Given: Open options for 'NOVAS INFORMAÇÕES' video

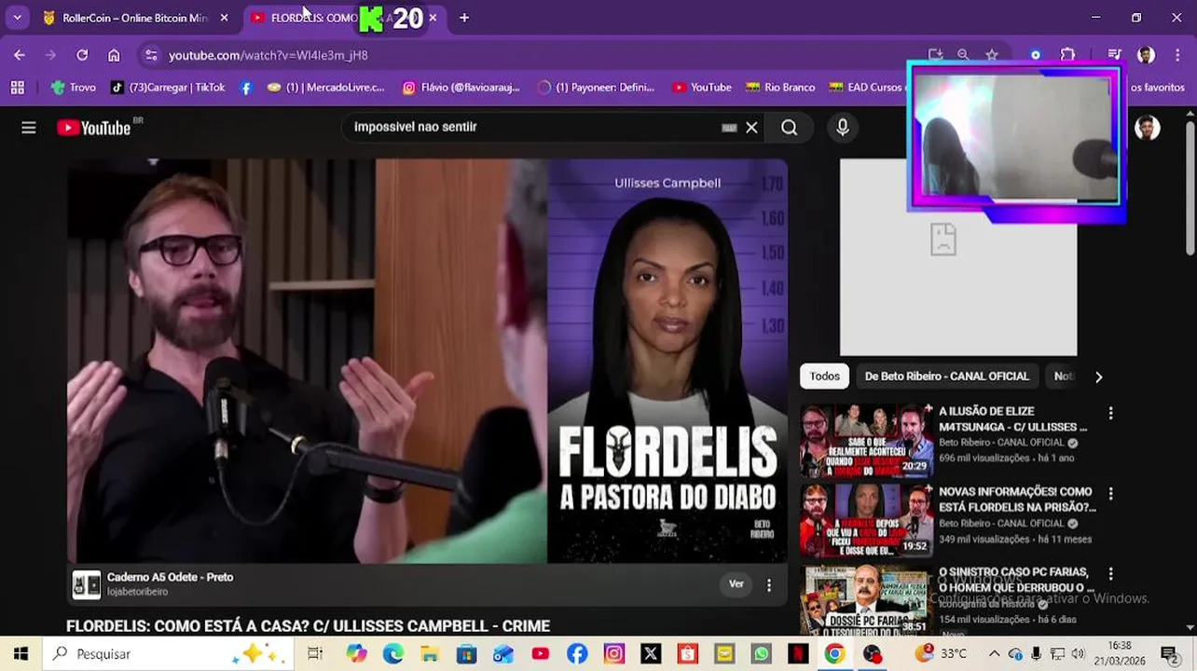Looking at the screenshot, I should 1110,493.
